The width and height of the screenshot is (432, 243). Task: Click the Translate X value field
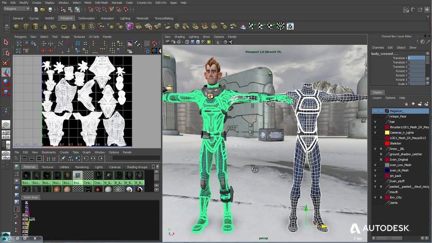[x=416, y=58]
